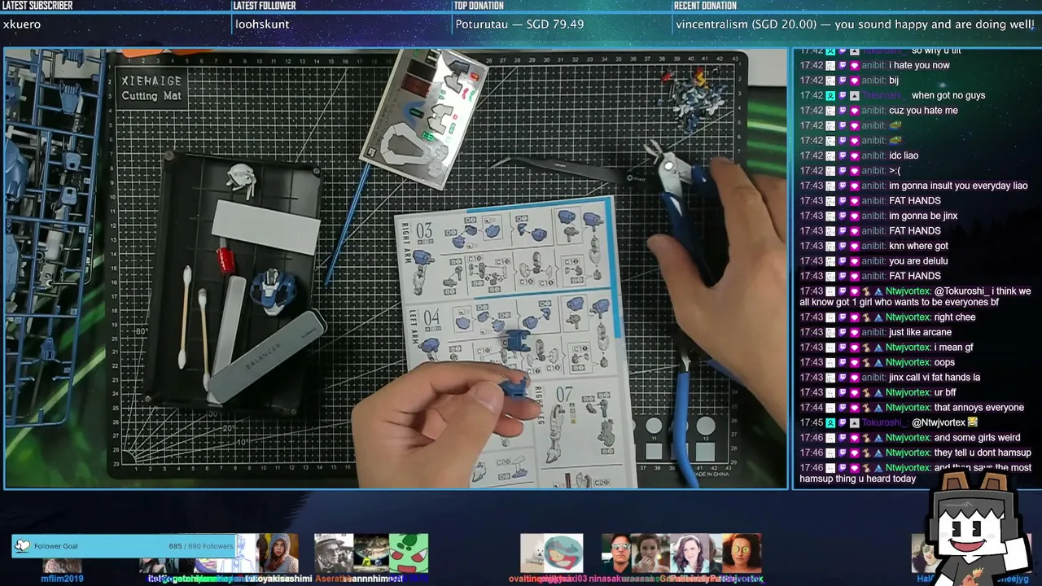Image resolution: width=1042 pixels, height=586 pixels.
Task: Click the purple Twitch badge on 'knn where got'
Action: pyautogui.click(x=843, y=246)
